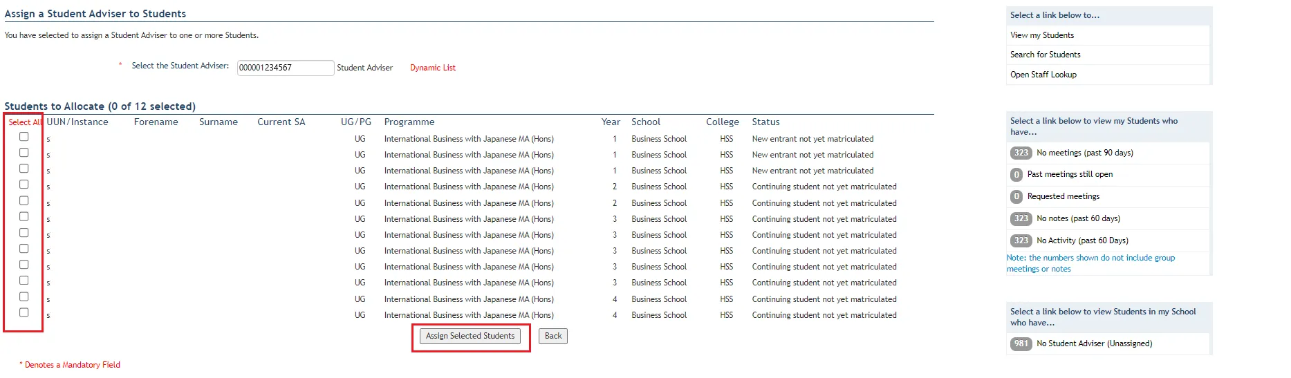Click the Back button
Screen dimensions: 1291x378
click(x=553, y=336)
